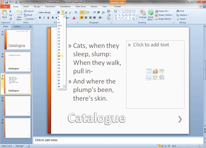Click the Cut scissors icon

click(x=10, y=11)
